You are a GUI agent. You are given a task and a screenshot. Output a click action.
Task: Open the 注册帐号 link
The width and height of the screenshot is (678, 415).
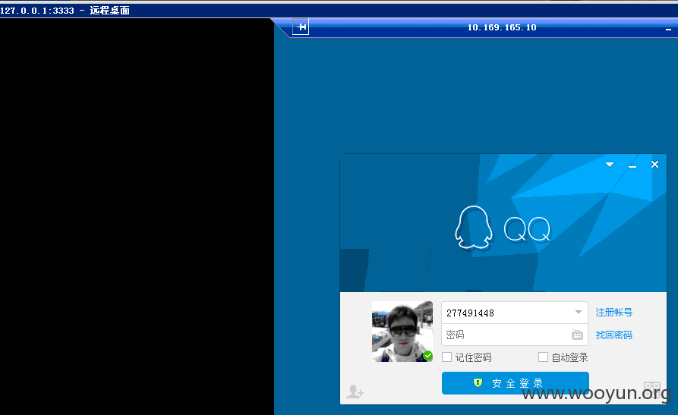coord(614,312)
